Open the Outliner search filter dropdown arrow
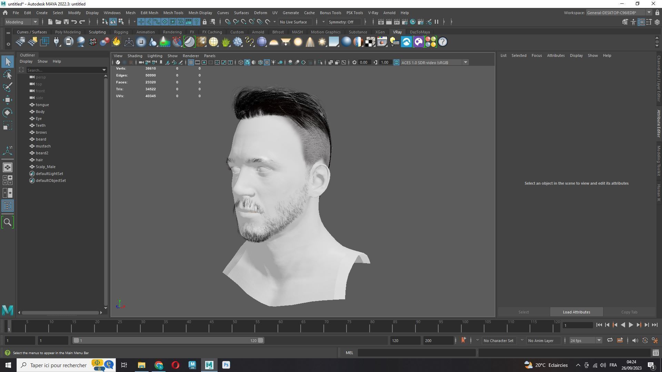Screen dimensions: 662x372 (x=104, y=70)
